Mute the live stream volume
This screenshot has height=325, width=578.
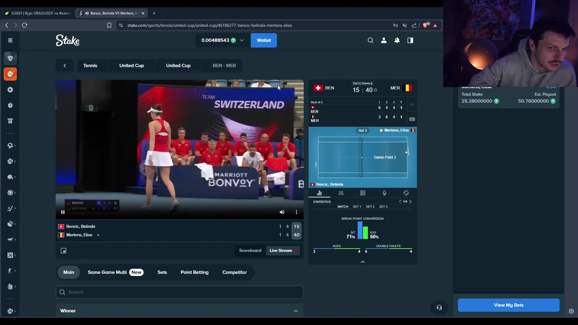[x=282, y=212]
